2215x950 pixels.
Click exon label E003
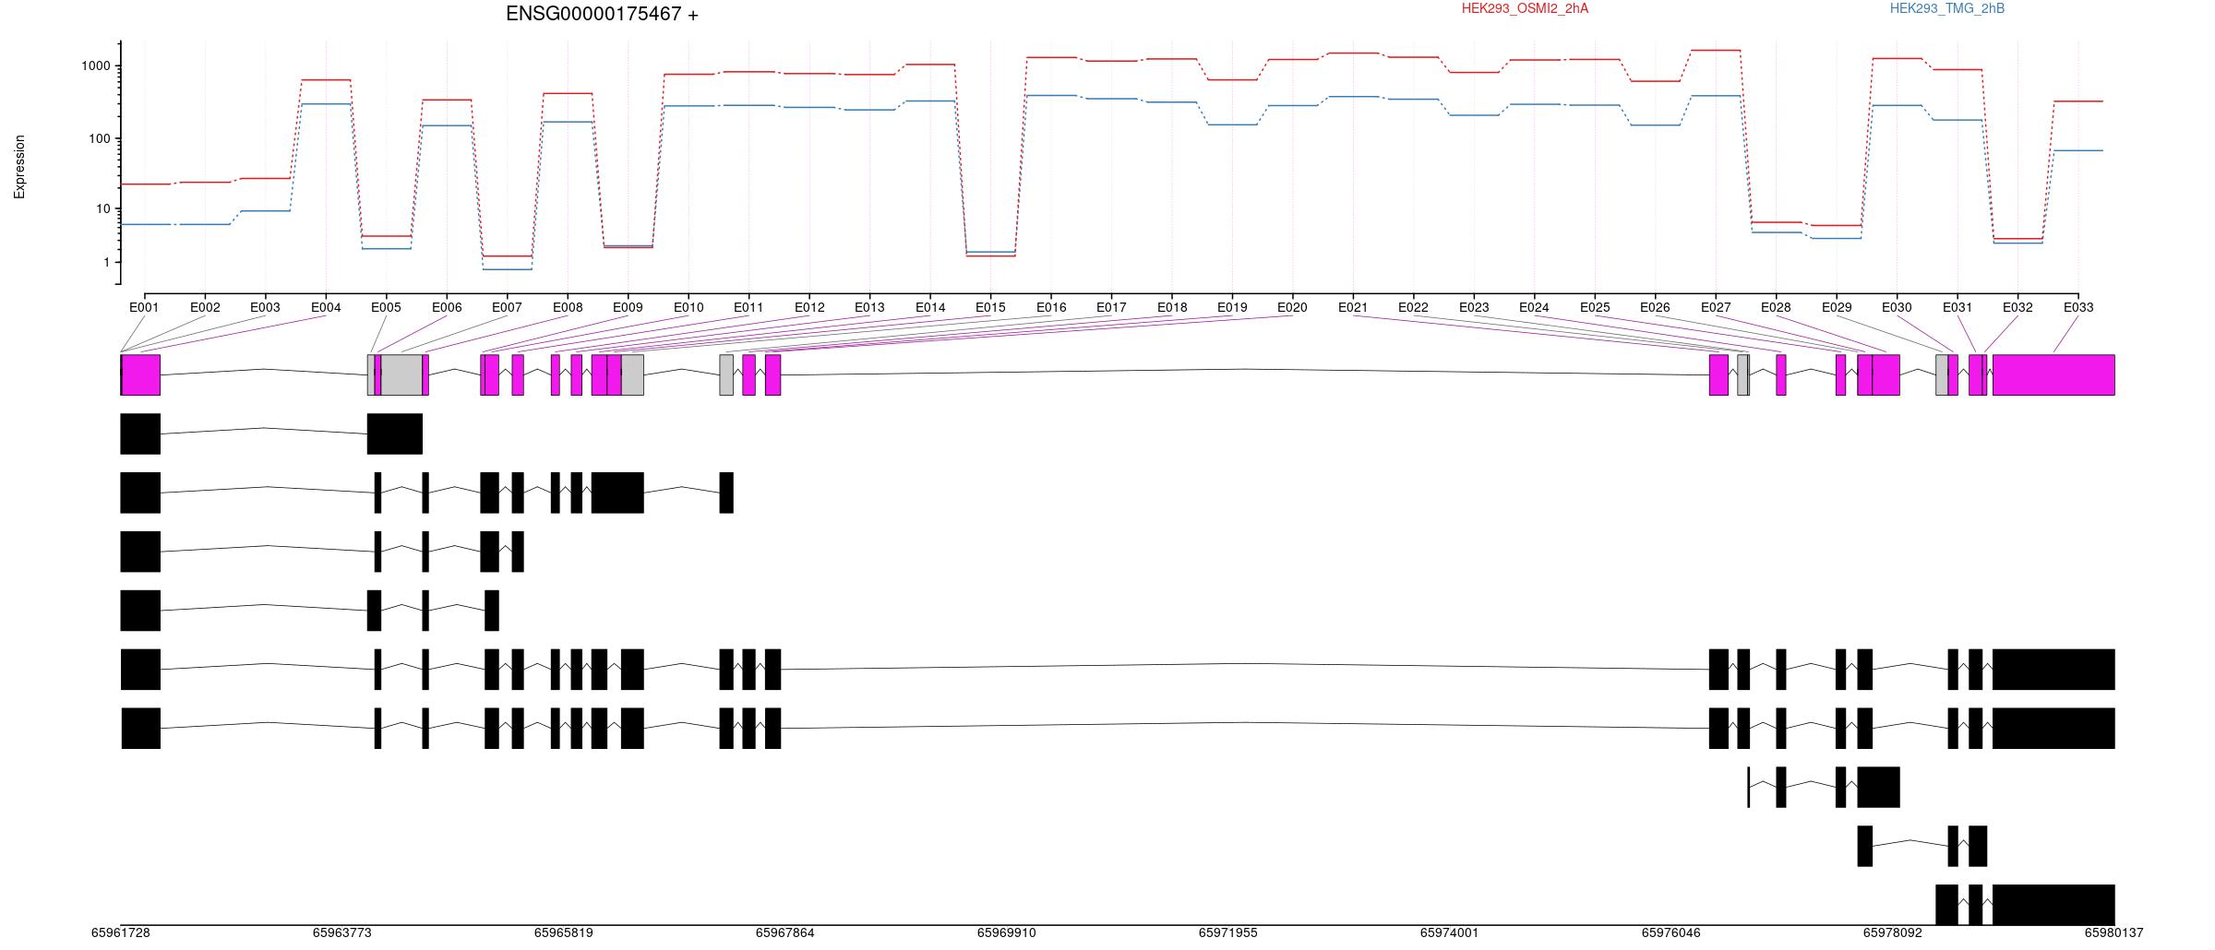coord(265,307)
